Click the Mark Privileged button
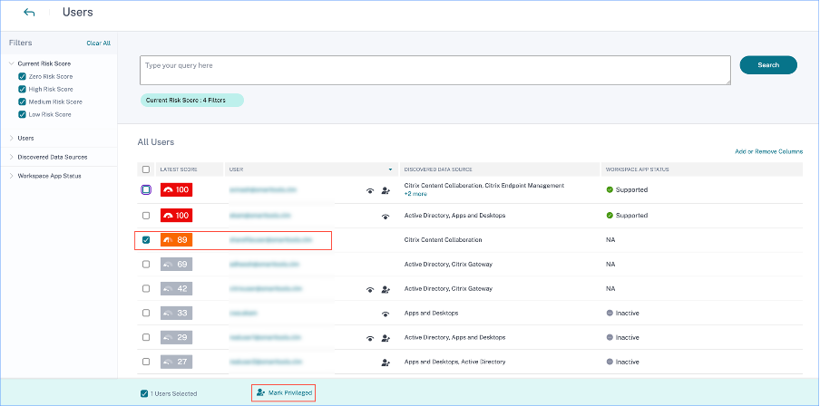820x406 pixels. (283, 392)
